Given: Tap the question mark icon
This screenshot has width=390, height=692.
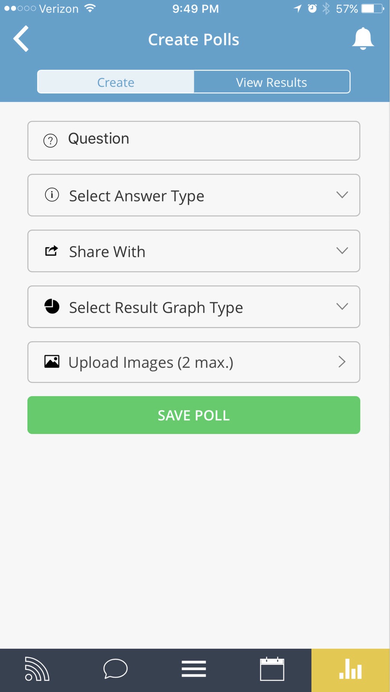Looking at the screenshot, I should click(50, 140).
